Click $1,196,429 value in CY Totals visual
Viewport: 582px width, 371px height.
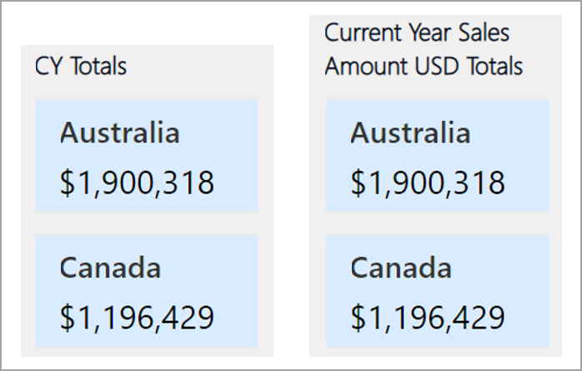[x=137, y=318]
